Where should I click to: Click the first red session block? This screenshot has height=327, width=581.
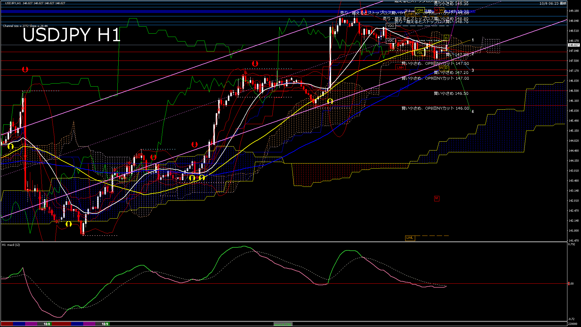tap(7, 324)
